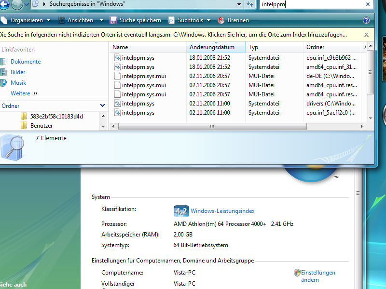Click 64 Bit-Betriebssystem value
This screenshot has height=289, width=386.
[x=201, y=245]
